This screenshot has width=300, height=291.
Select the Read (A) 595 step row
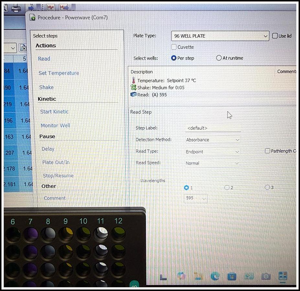[x=152, y=95]
